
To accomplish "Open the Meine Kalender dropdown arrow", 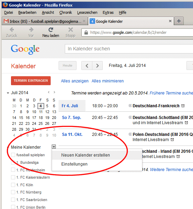I will [x=54, y=147].
